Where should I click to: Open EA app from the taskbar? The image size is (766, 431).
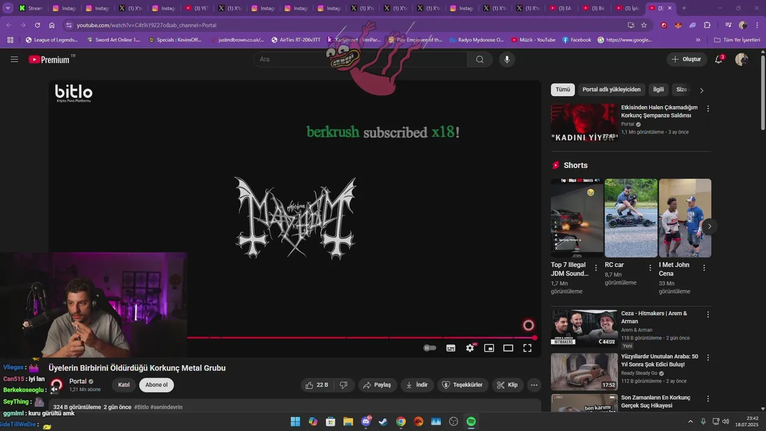coord(418,421)
